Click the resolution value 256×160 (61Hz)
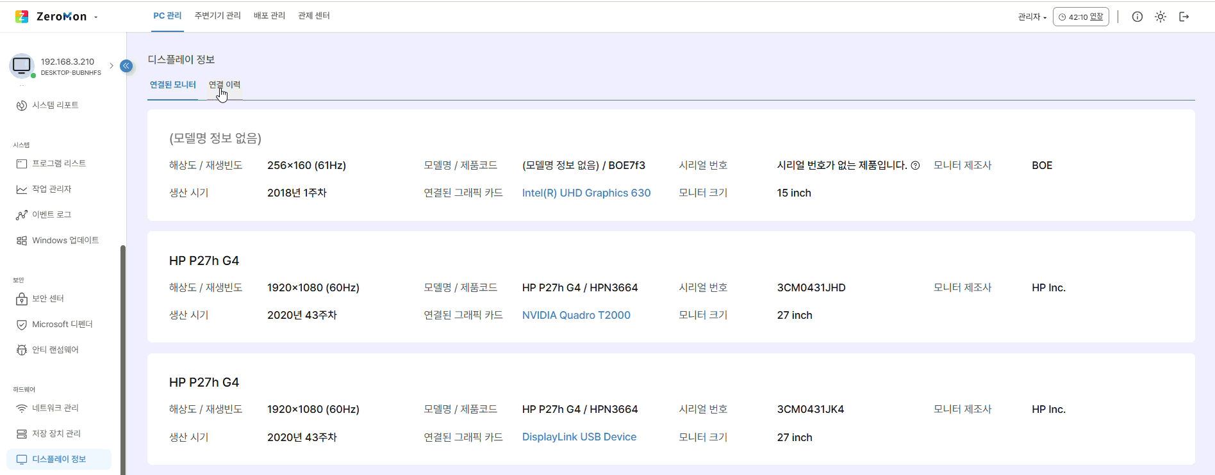The image size is (1215, 475). 306,165
